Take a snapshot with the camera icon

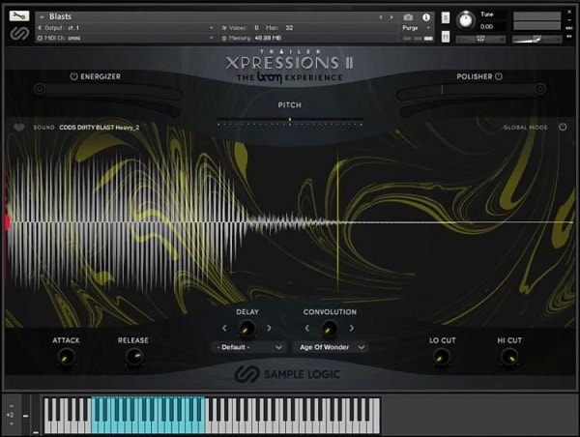point(408,17)
